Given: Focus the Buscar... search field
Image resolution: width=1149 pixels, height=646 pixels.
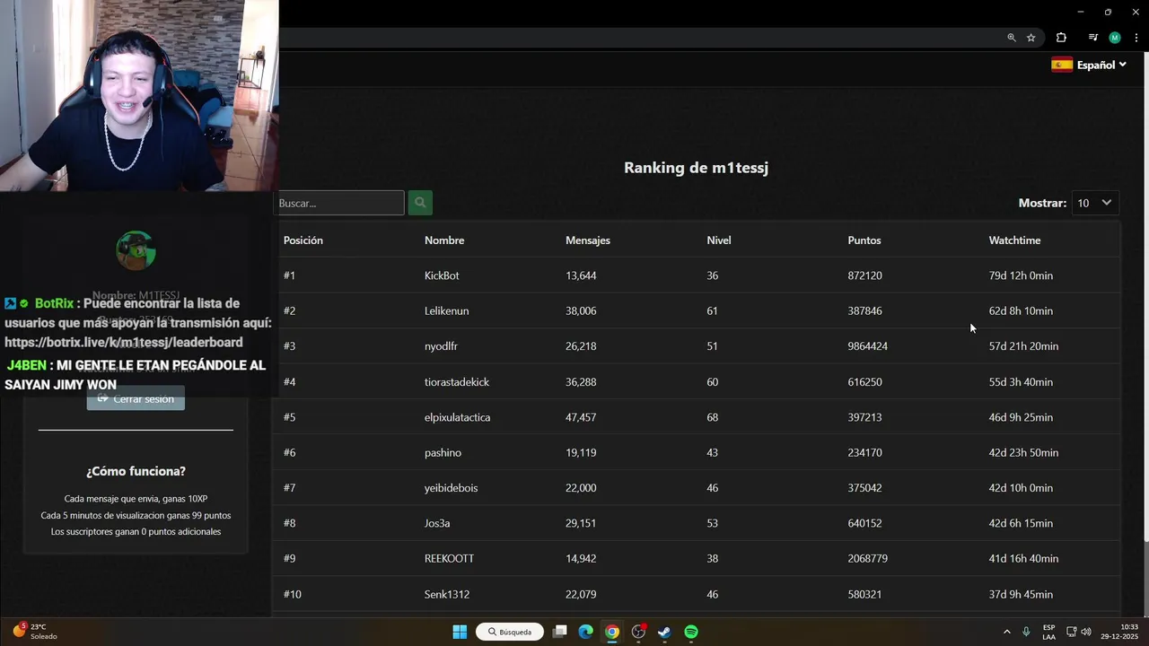Looking at the screenshot, I should 339,203.
